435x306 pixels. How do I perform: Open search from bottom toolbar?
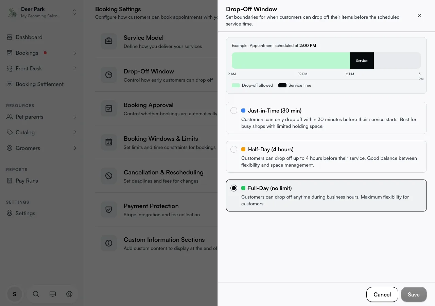36,294
